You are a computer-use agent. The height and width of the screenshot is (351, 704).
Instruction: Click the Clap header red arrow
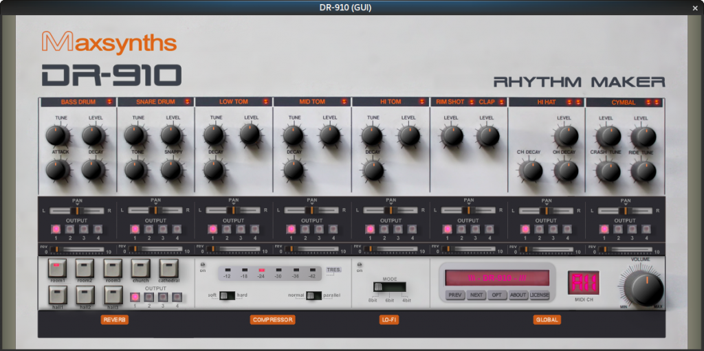point(501,102)
